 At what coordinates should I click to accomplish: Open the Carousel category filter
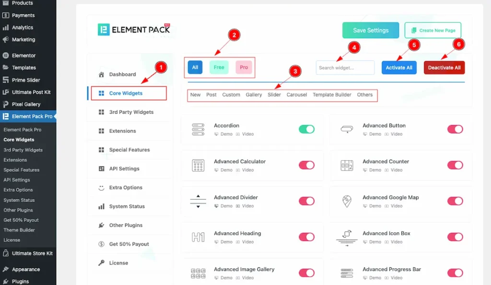coord(296,95)
